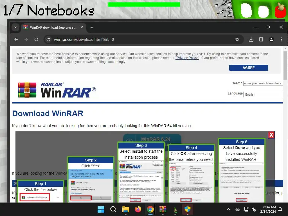
Task: Open the network tray icon
Action: [x=246, y=209]
